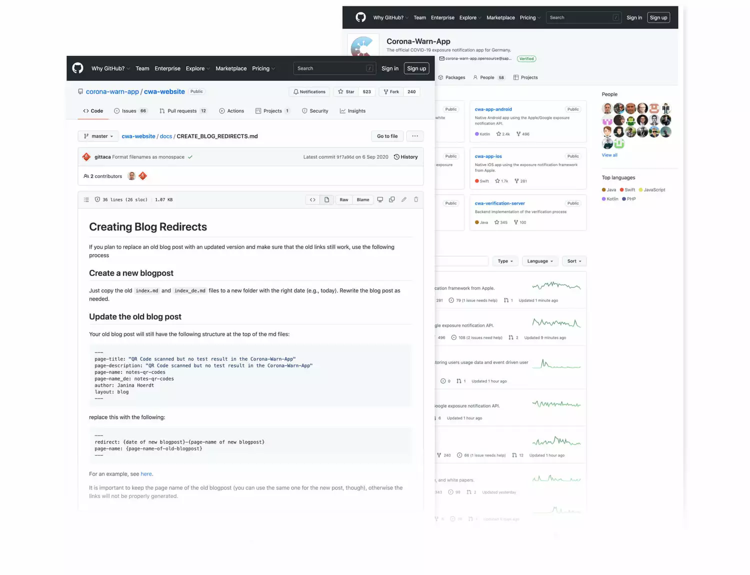The image size is (750, 575).
Task: Open People tab in back window
Action: [x=488, y=77]
